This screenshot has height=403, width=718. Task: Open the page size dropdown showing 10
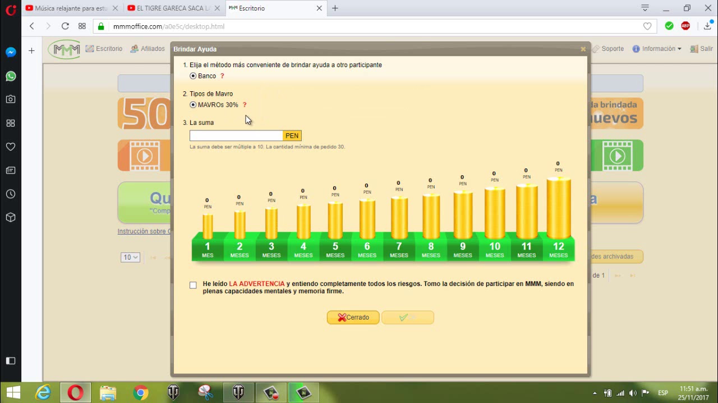point(130,257)
